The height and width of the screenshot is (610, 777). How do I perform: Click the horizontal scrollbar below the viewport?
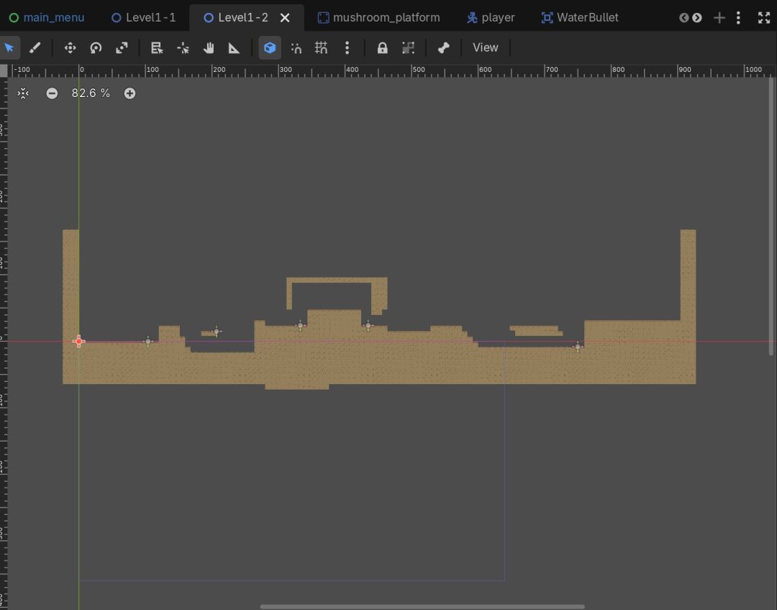point(422,606)
